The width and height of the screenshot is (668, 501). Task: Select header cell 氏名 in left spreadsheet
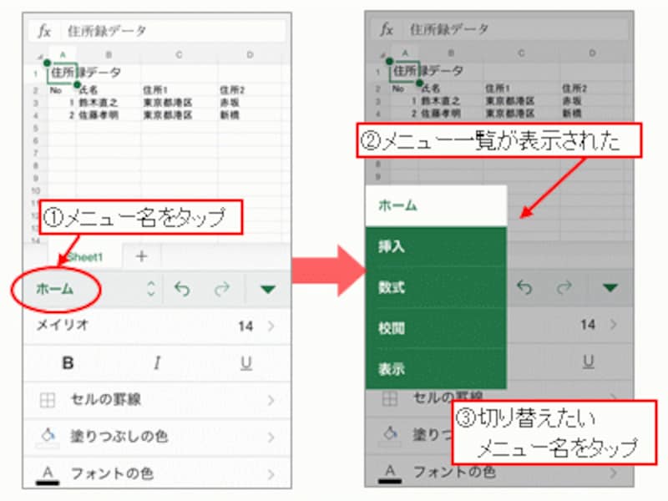click(x=89, y=89)
